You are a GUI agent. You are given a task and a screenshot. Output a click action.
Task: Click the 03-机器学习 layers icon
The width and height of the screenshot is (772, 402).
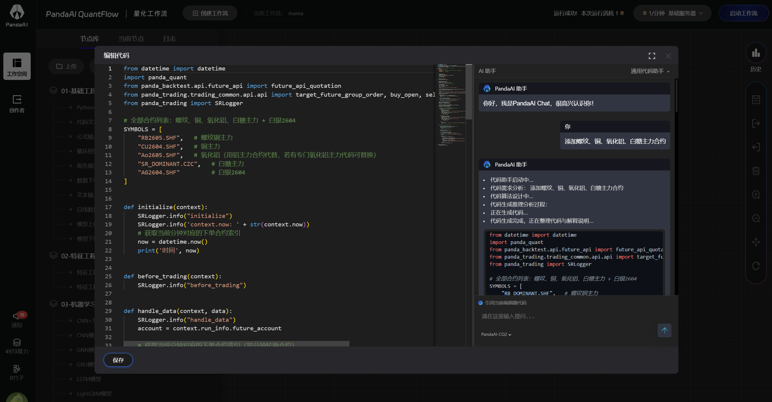pyautogui.click(x=53, y=304)
